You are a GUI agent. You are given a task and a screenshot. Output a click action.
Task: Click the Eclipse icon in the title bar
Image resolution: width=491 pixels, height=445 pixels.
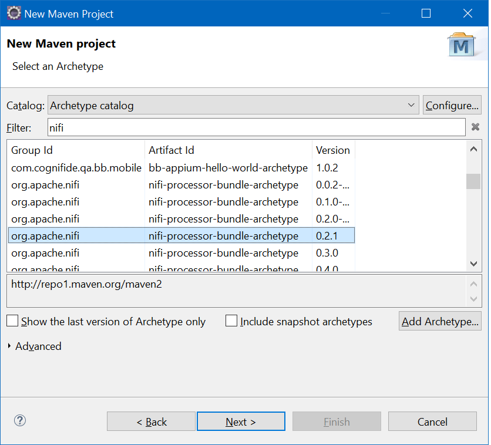pyautogui.click(x=13, y=12)
